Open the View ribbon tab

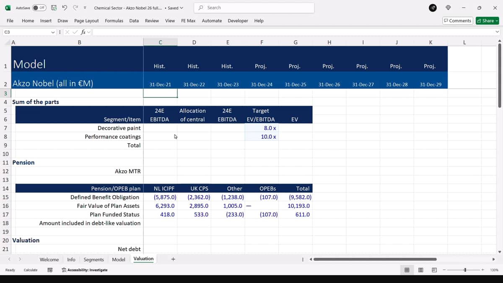tap(170, 21)
